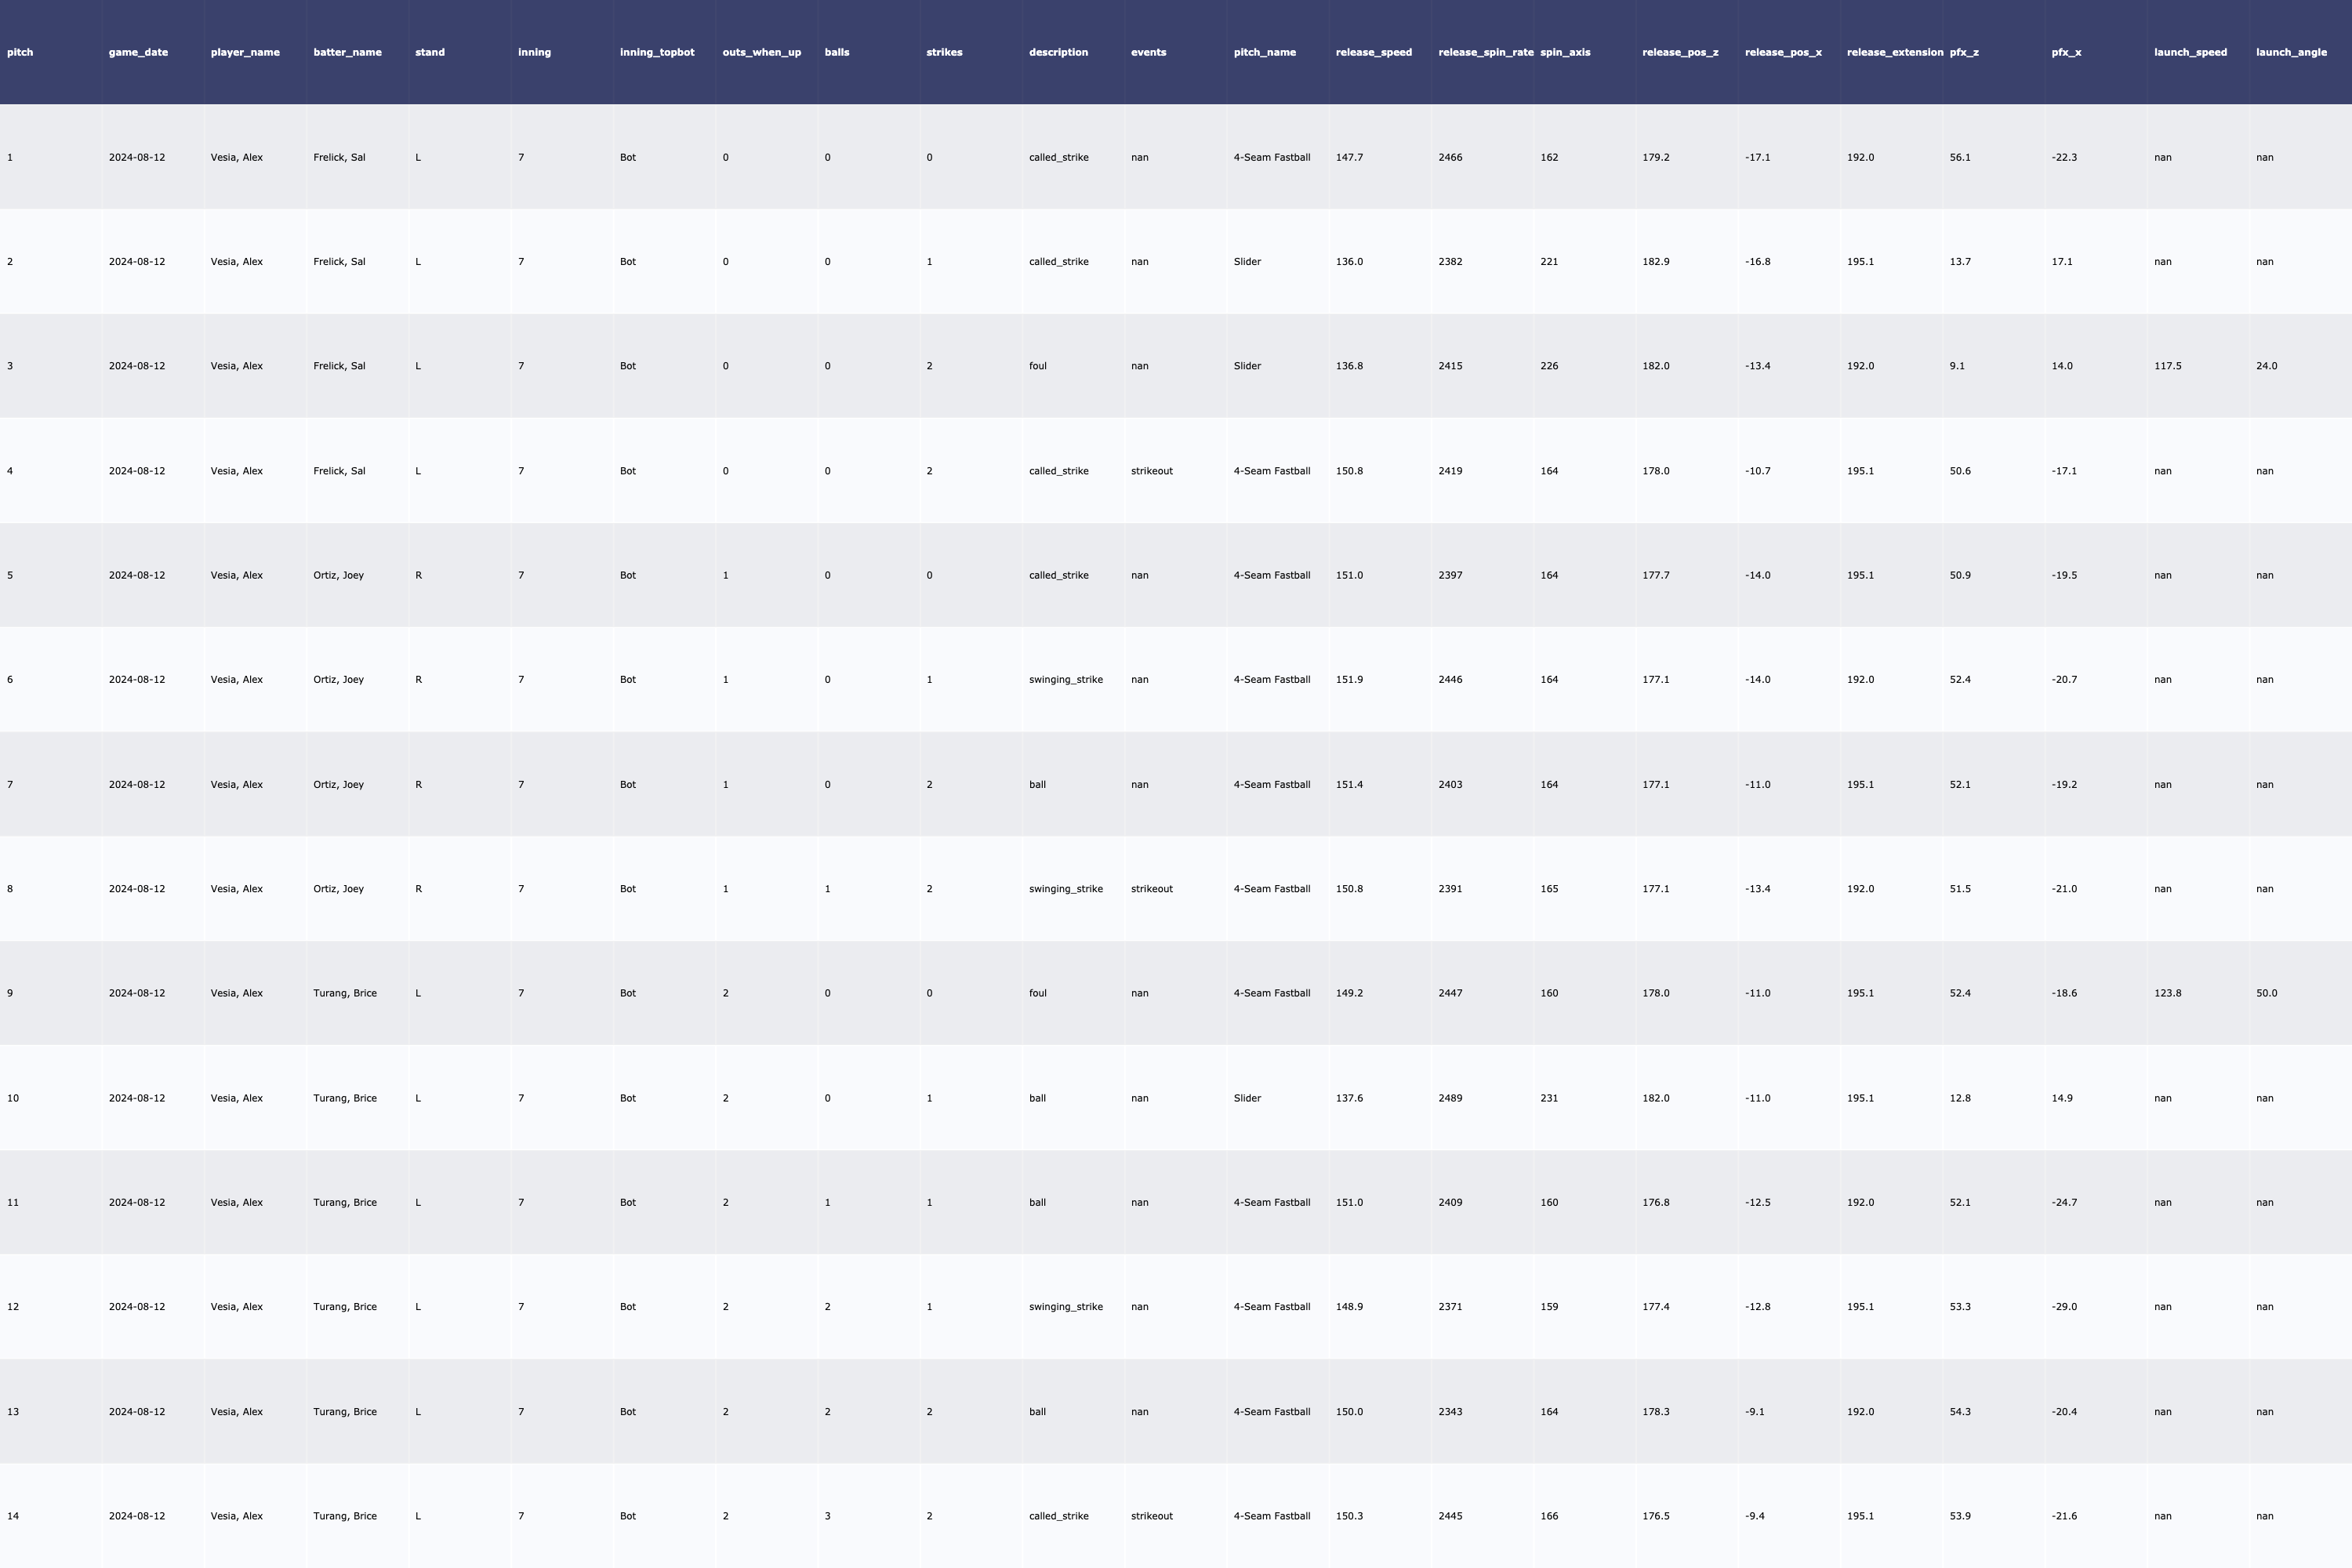2352x1568 pixels.
Task: Click pfx_x value -29.0
Action: (2064, 1307)
